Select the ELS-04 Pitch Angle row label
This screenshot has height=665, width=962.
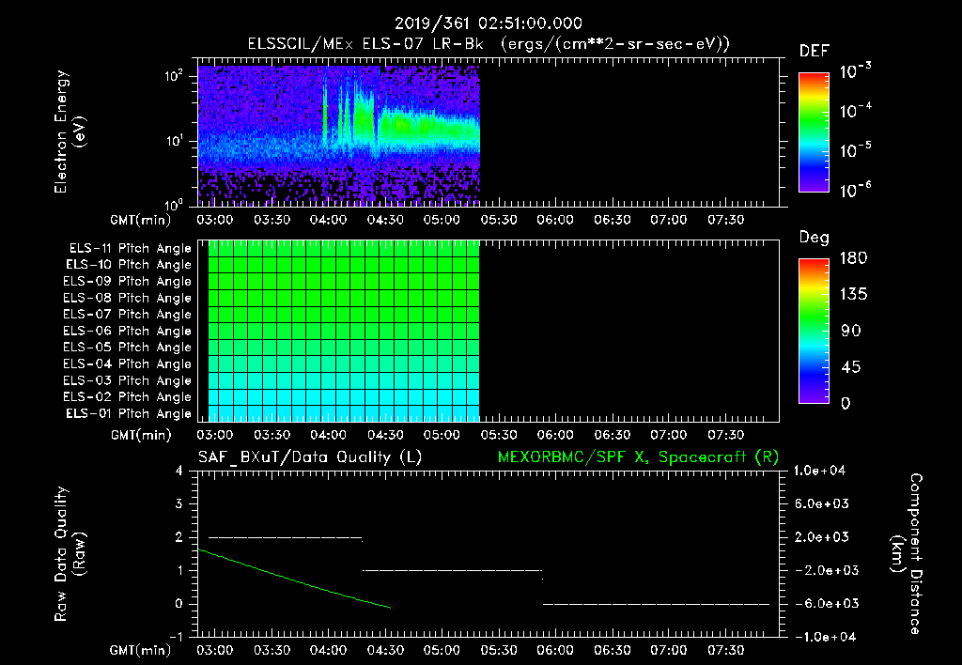[x=128, y=363]
